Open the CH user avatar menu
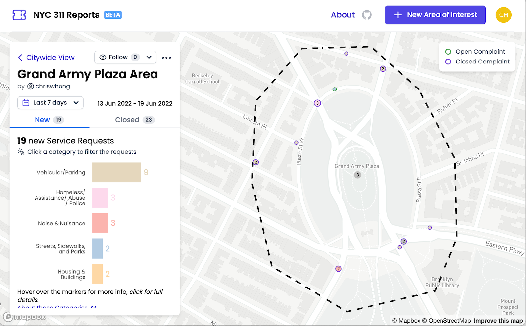Image resolution: width=526 pixels, height=326 pixels. point(503,15)
